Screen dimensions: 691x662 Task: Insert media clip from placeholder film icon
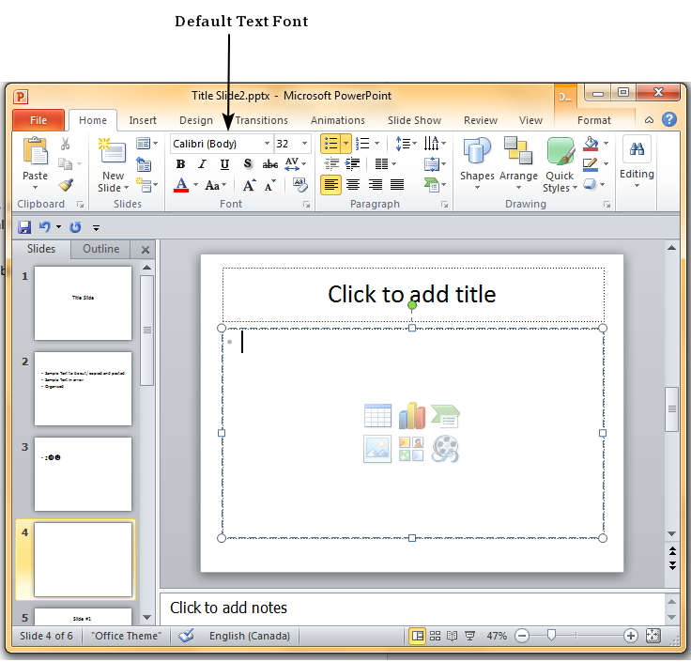pyautogui.click(x=445, y=449)
